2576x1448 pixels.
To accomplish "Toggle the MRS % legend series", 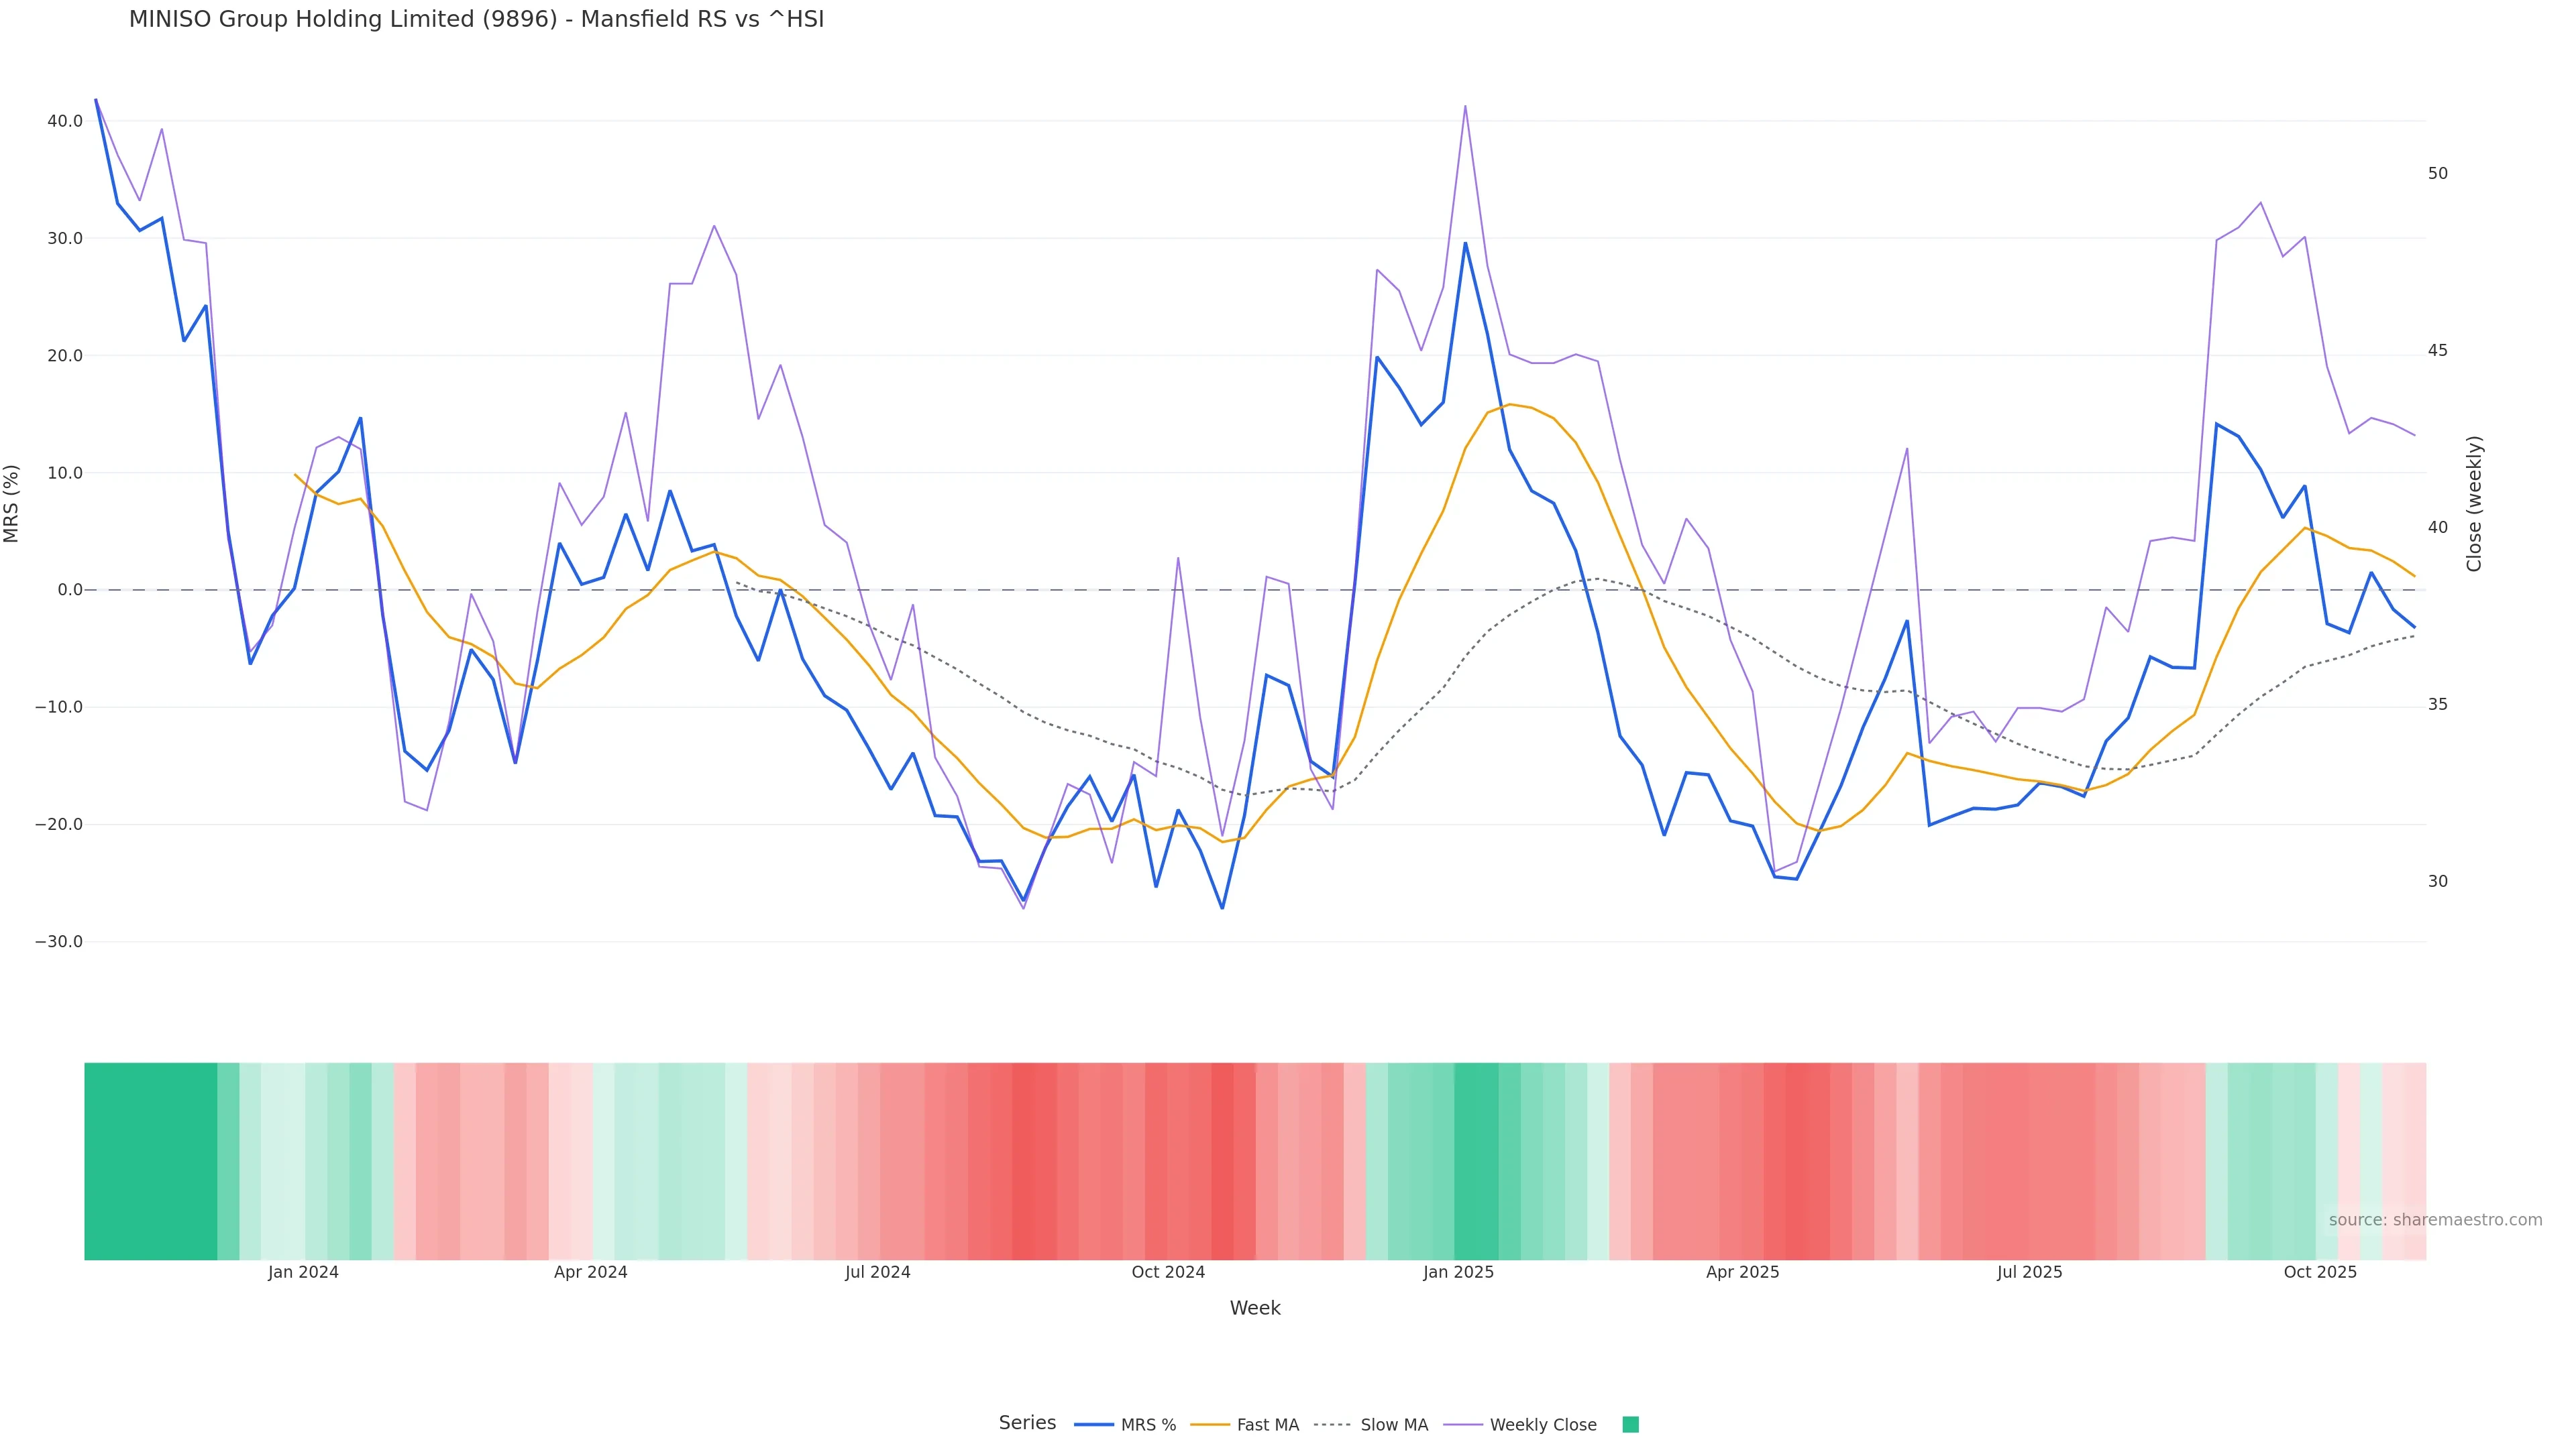I will coord(1148,1425).
